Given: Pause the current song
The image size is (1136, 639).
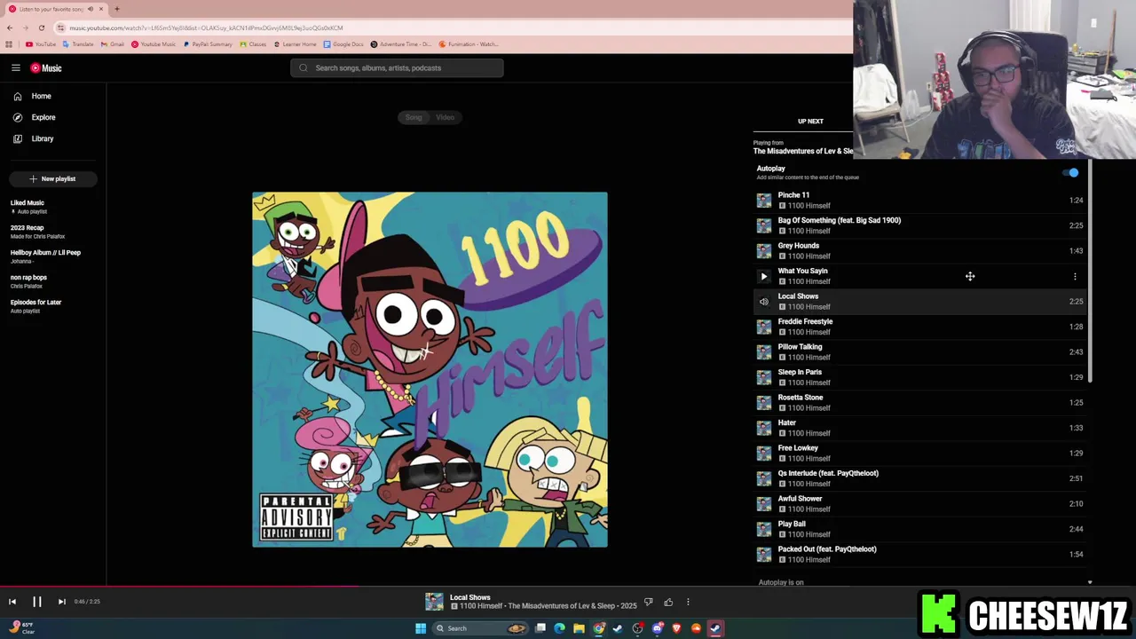Looking at the screenshot, I should (37, 602).
